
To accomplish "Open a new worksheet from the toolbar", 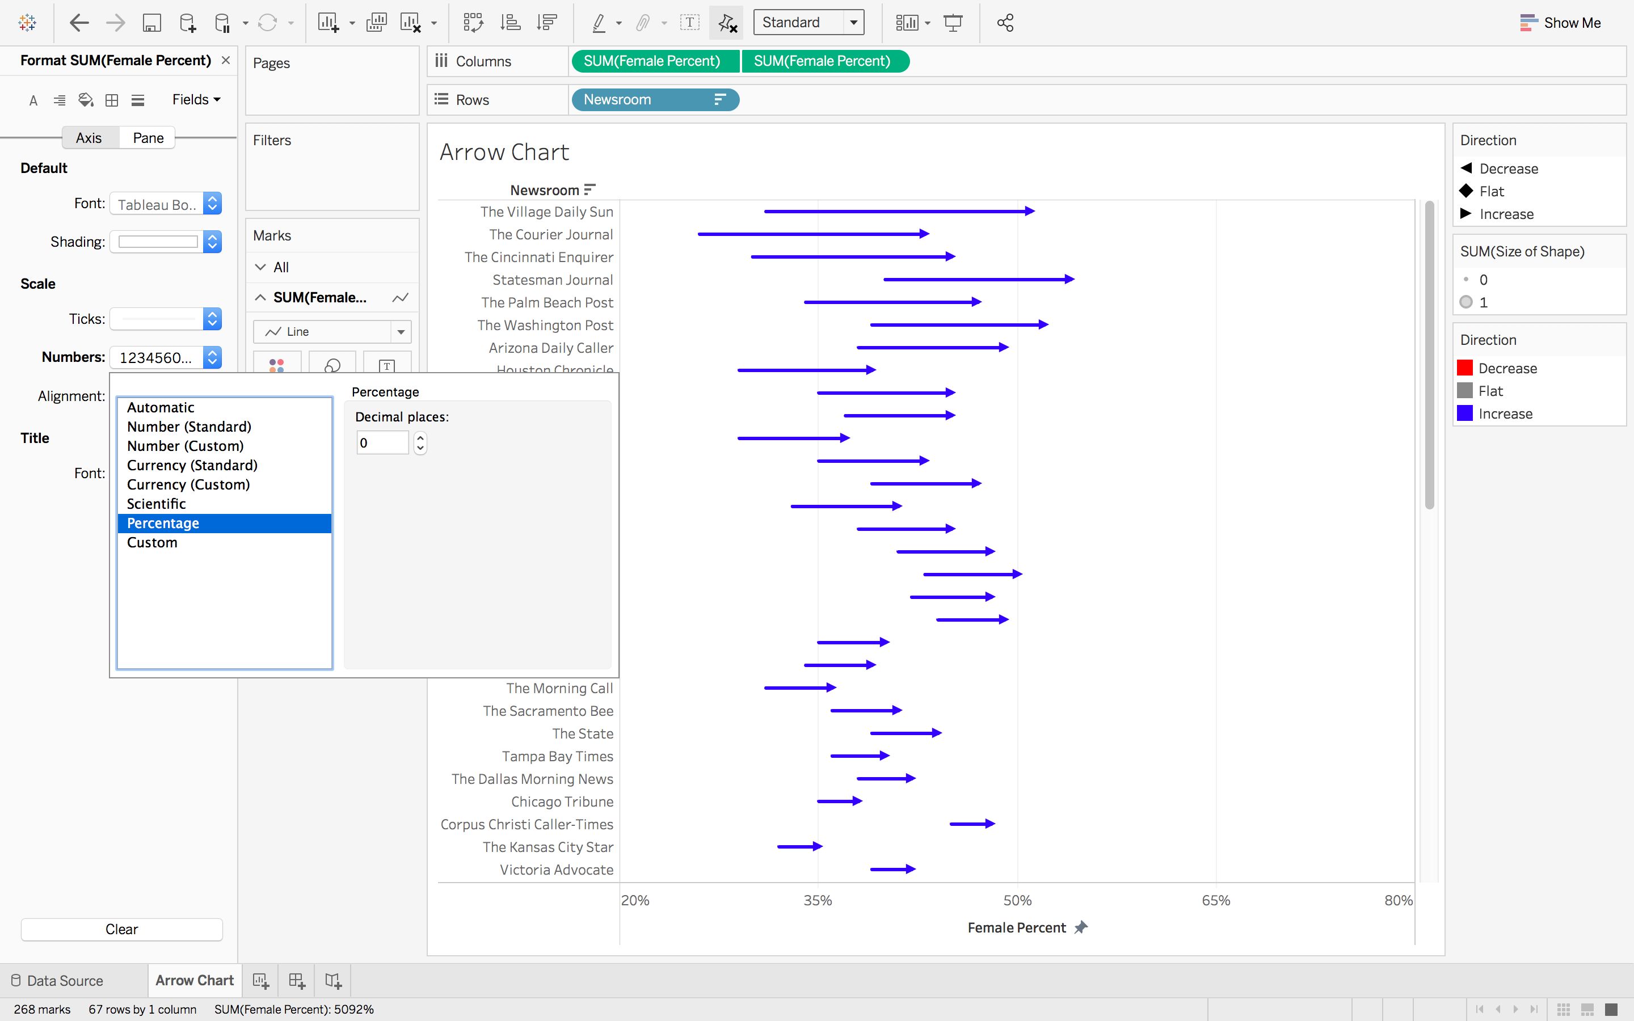I will (330, 22).
